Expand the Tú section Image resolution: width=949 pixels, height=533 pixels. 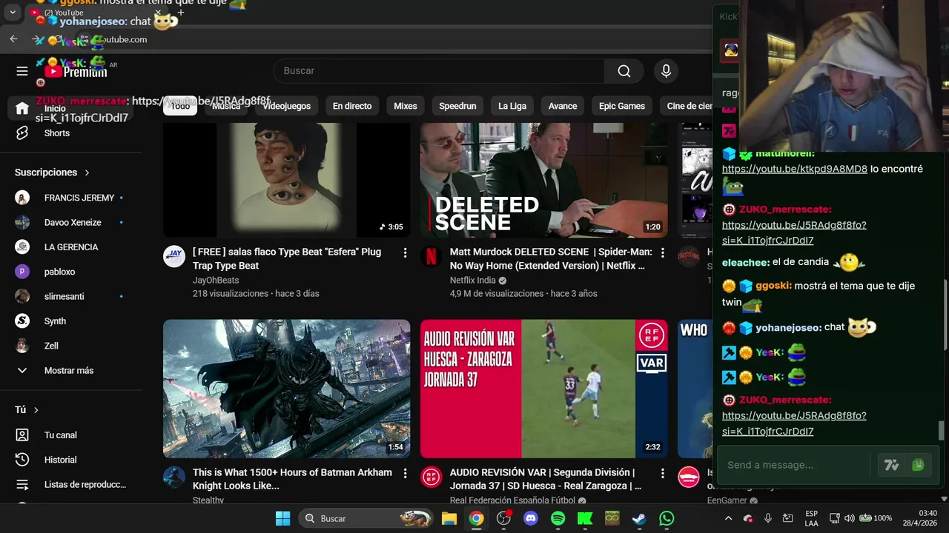point(27,409)
